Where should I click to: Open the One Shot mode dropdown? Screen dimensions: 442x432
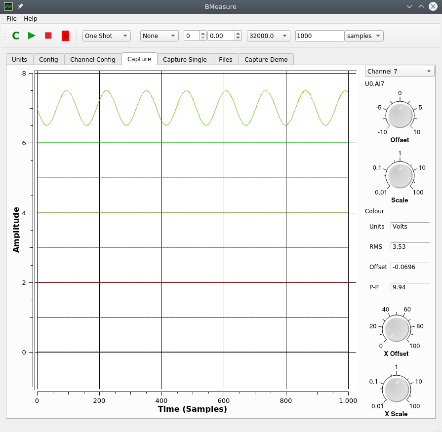[105, 36]
